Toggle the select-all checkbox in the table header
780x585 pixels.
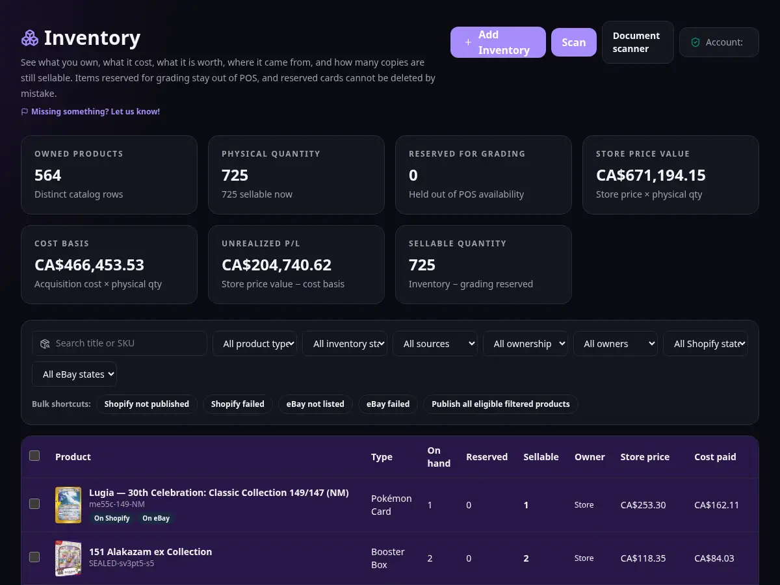coord(34,456)
